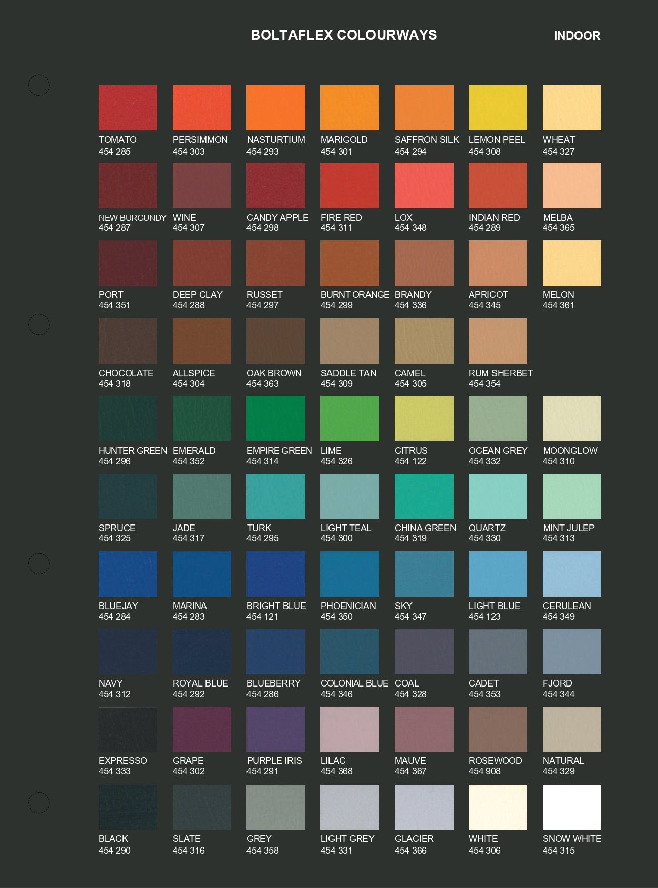658x888 pixels.
Task: Choose the Chocolate brown swatch
Action: point(128,341)
